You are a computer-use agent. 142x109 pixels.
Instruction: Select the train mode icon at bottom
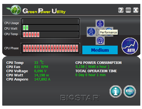(100, 40)
